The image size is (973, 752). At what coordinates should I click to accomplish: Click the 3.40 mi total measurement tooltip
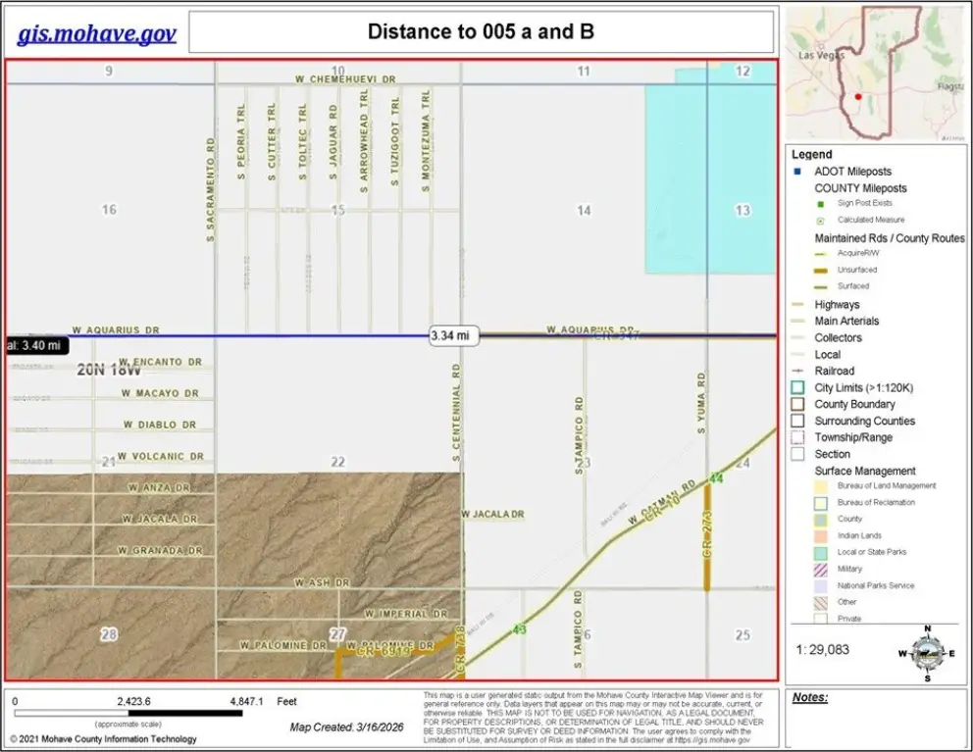pyautogui.click(x=37, y=345)
